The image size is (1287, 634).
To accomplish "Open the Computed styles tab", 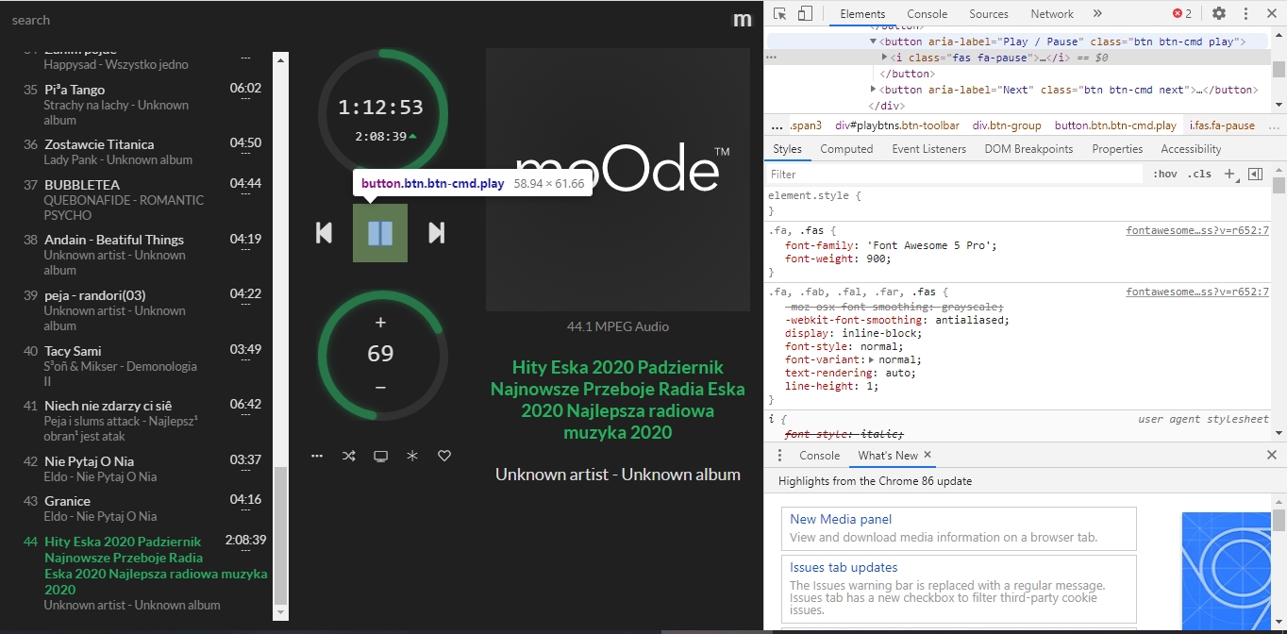I will pos(846,149).
